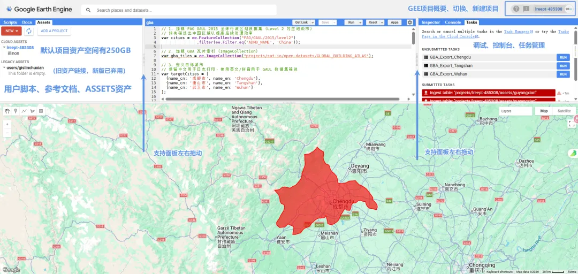This screenshot has width=578, height=274.
Task: Switch the map to Map view
Action: click(544, 111)
